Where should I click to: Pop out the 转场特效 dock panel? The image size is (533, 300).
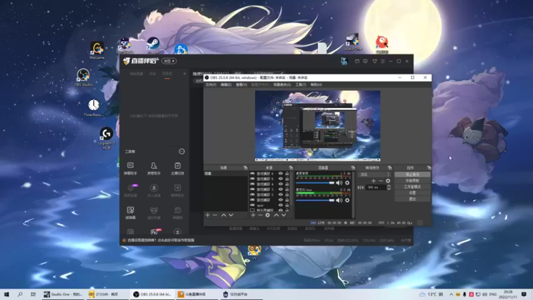(390, 168)
